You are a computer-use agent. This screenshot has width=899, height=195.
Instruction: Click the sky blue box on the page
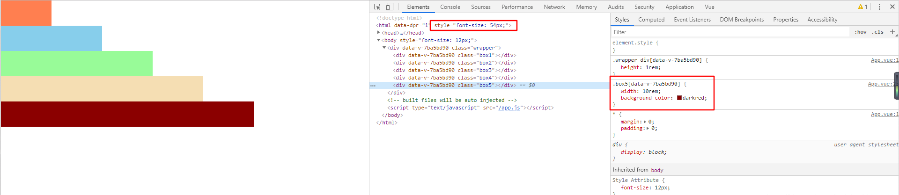pos(52,38)
